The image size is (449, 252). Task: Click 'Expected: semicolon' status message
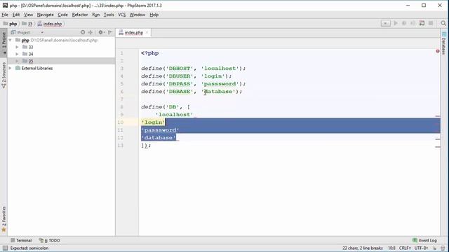click(29, 248)
